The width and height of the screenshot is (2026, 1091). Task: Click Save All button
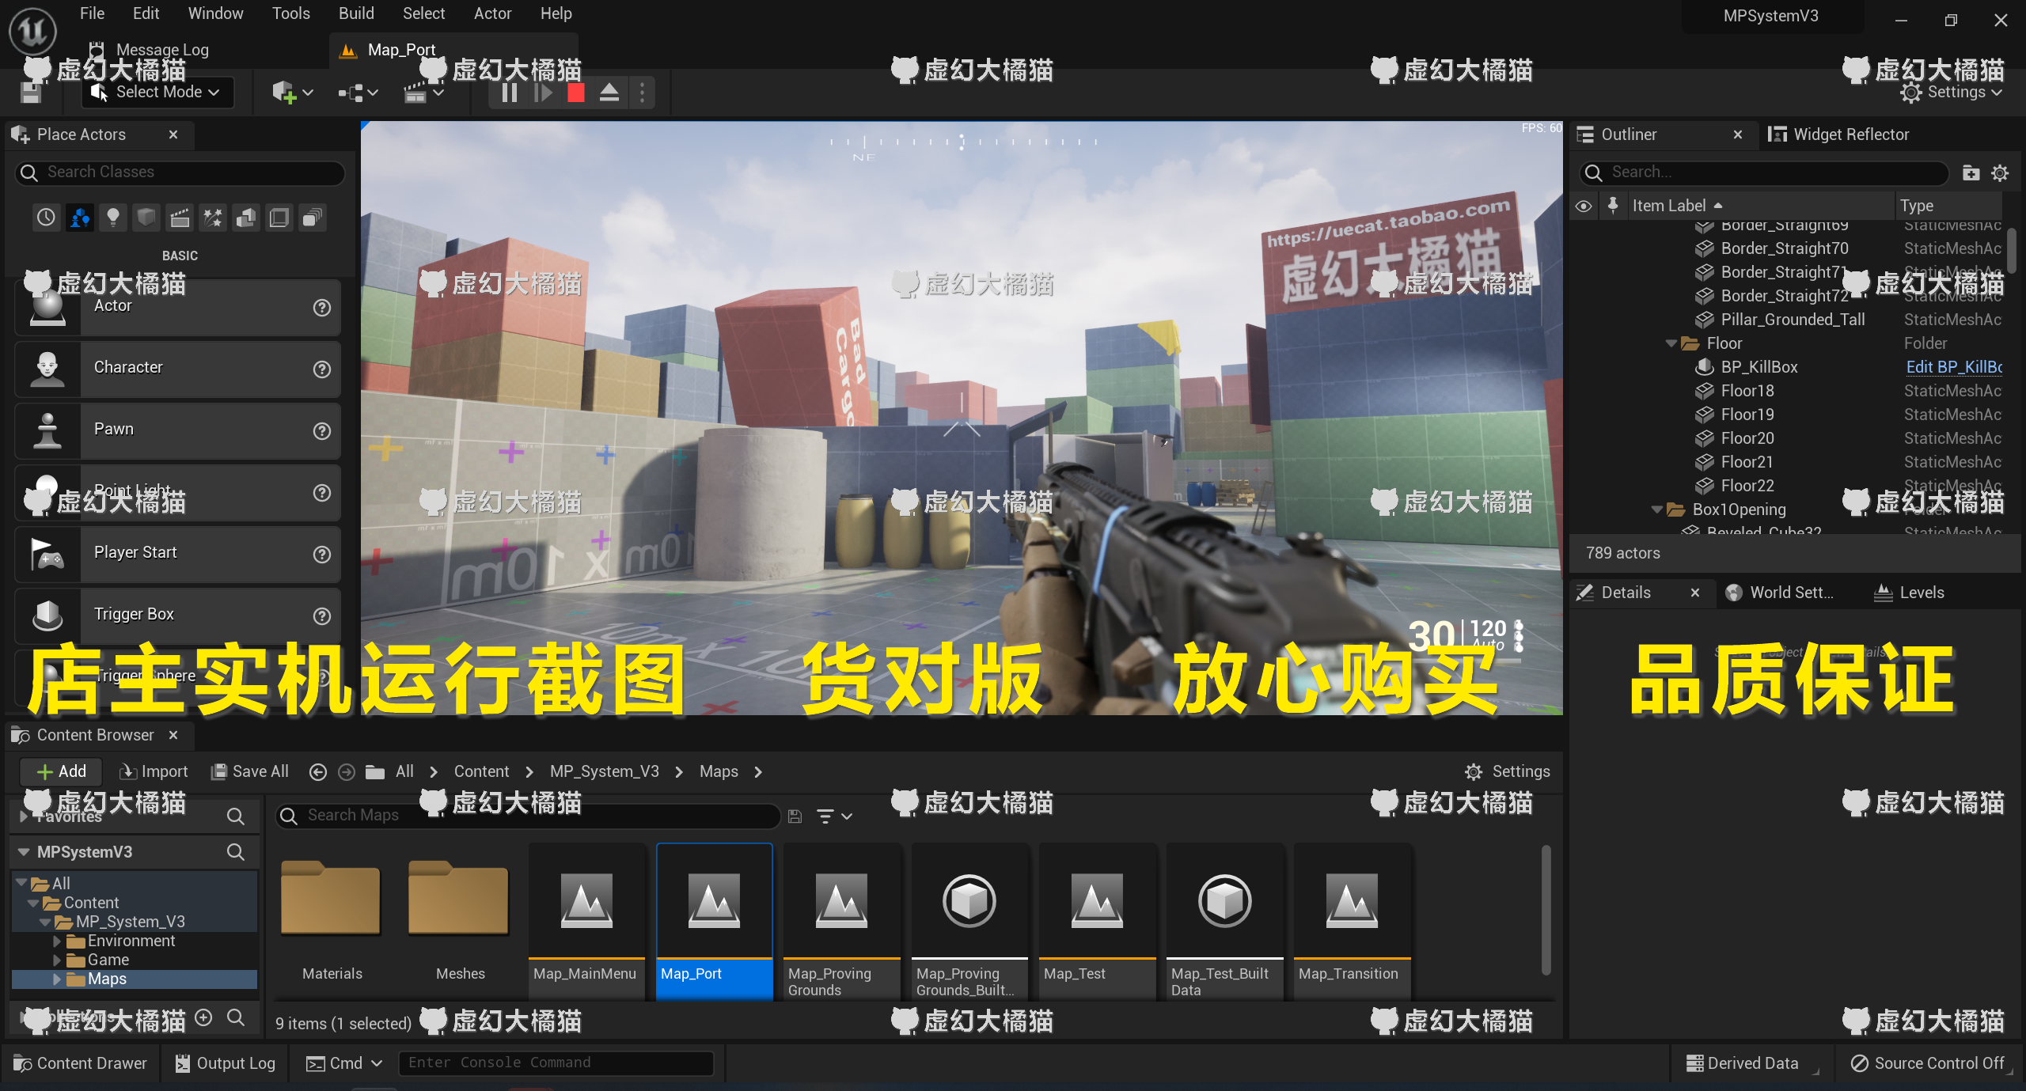(x=249, y=771)
